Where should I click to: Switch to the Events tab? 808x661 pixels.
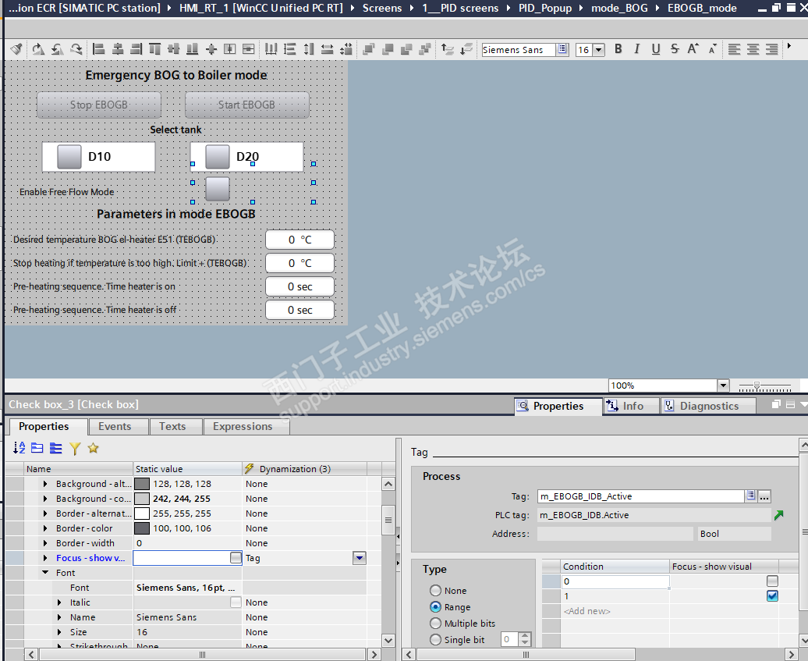point(115,426)
